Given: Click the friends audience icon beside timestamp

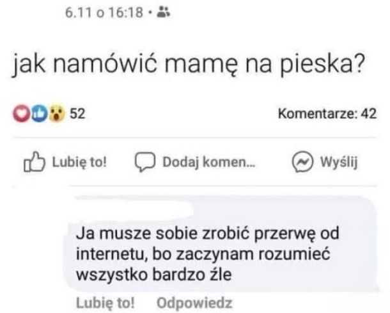Looking at the screenshot, I should tap(164, 12).
